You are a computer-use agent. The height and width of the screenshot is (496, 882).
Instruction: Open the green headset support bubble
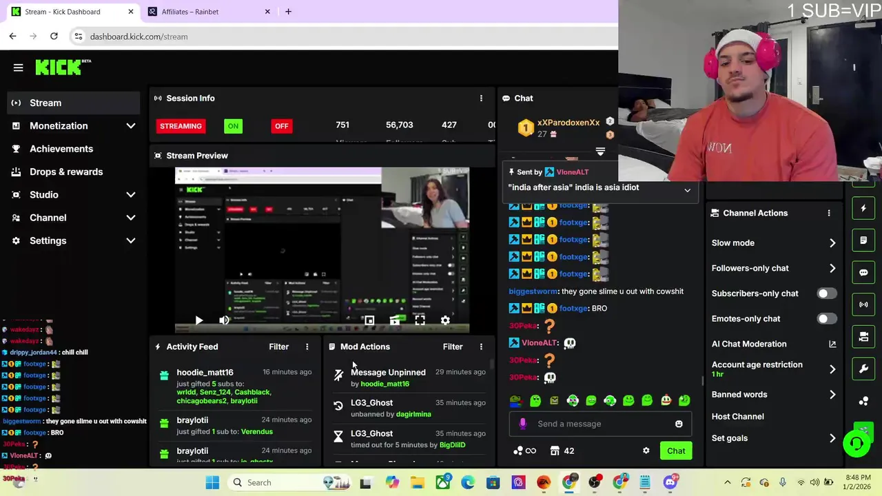857,443
